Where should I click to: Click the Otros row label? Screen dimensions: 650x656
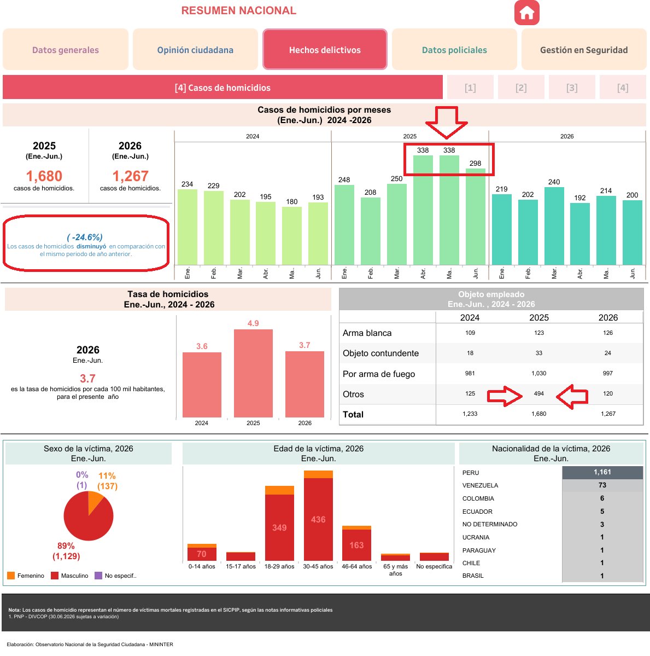point(353,394)
